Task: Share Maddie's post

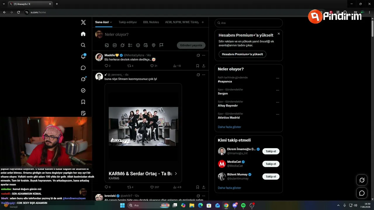Action: tap(204, 66)
